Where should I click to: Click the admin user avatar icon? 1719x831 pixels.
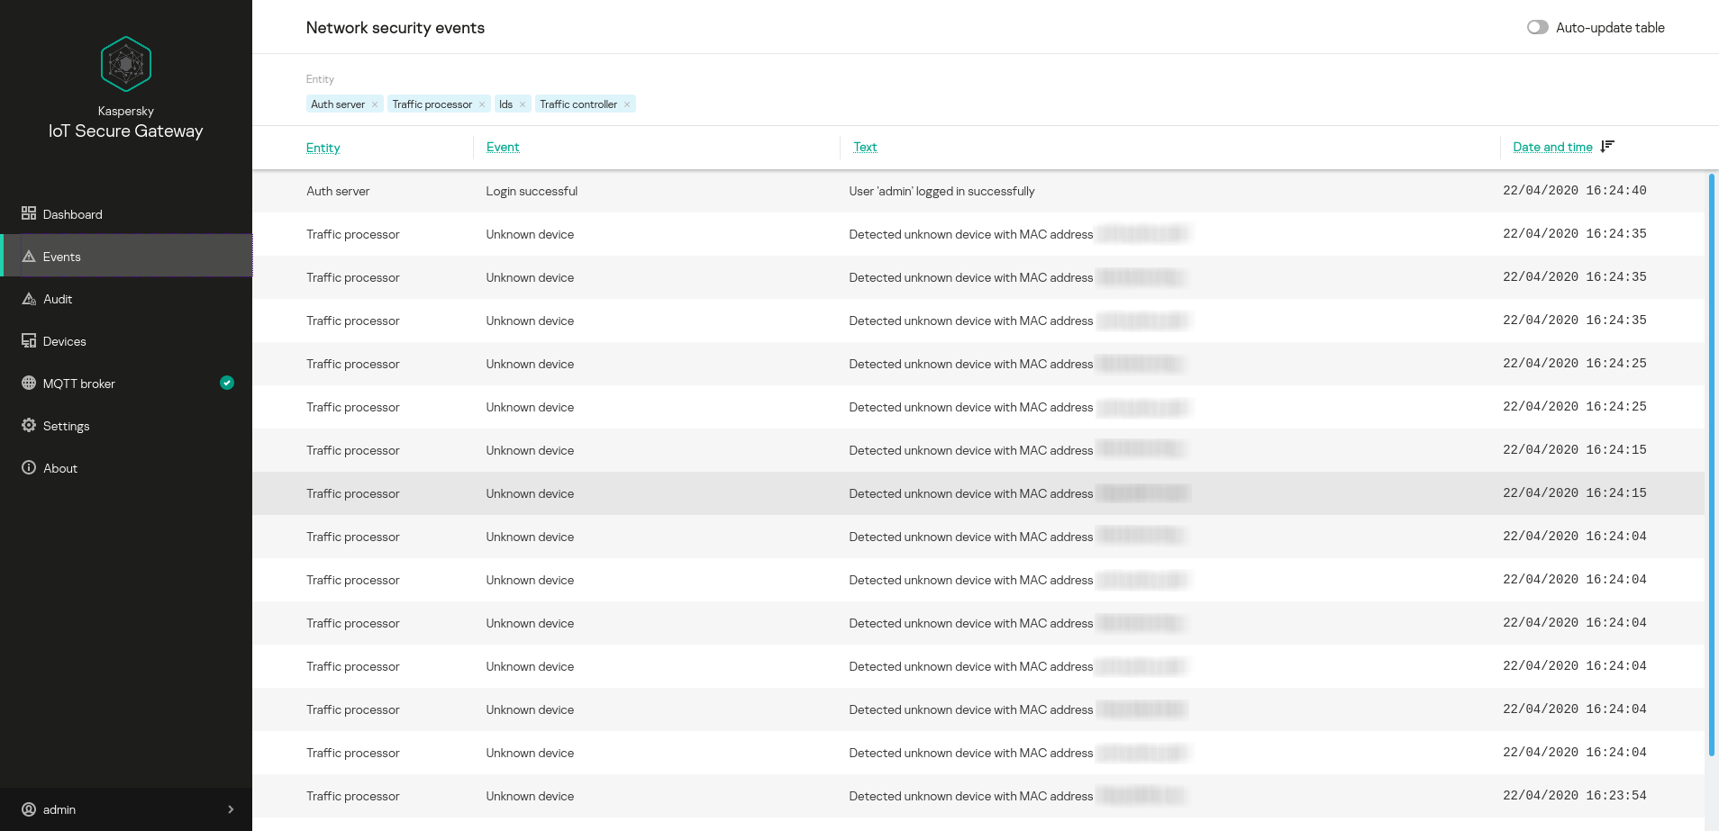coord(29,809)
